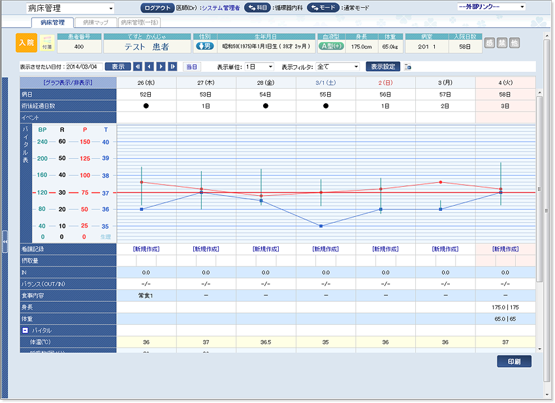Create new nursing record for 4(火)

(x=505, y=249)
